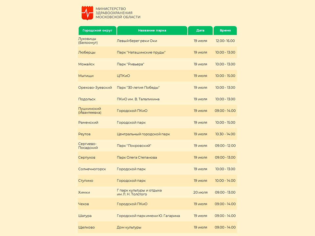Click the ministry name text beside logo
The height and width of the screenshot is (236, 315).
[x=118, y=13]
